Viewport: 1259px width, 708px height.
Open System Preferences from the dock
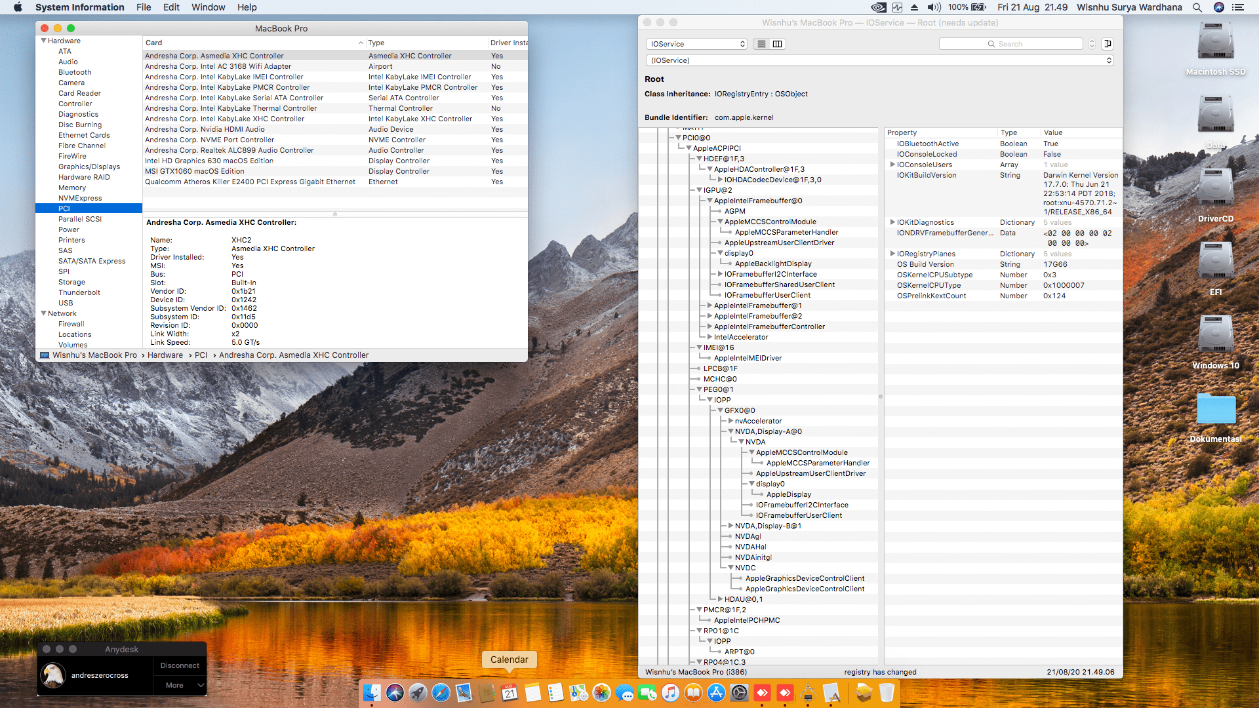tap(739, 692)
